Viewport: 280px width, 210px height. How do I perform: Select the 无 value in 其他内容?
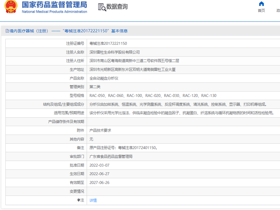[91, 139]
